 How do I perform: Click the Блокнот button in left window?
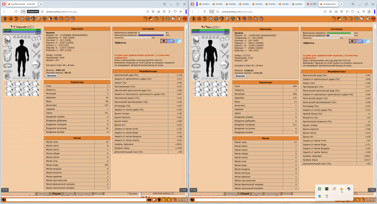pyautogui.click(x=52, y=76)
